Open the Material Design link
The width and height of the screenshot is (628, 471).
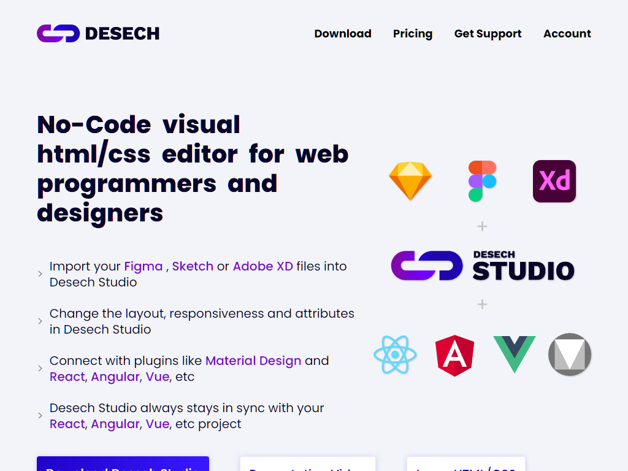tap(253, 361)
